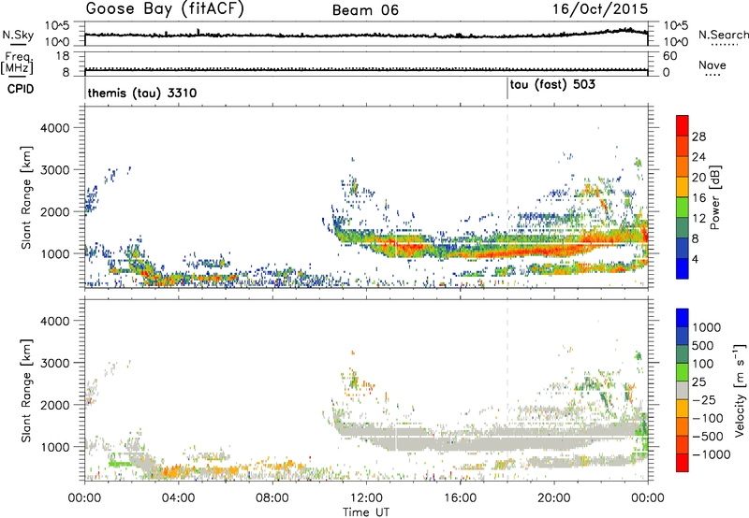
Task: Select the 'N.Search' legend label
Action: click(723, 35)
